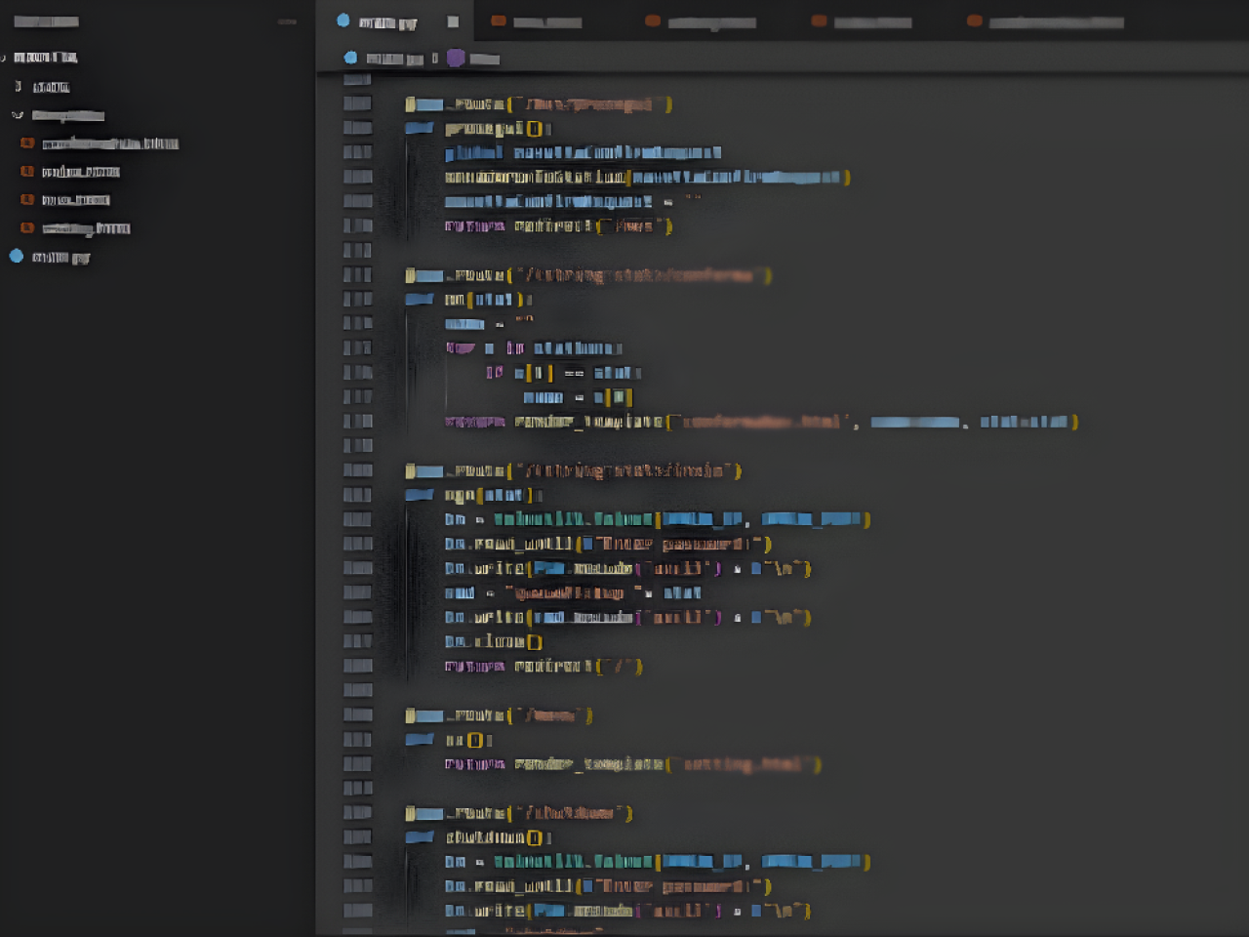The image size is (1249, 937).
Task: Expand the collapsed folder in the explorer
Action: [18, 87]
